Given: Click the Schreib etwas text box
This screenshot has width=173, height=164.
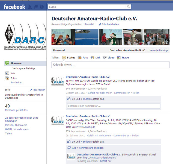Looking at the screenshot, I should [x=111, y=65].
